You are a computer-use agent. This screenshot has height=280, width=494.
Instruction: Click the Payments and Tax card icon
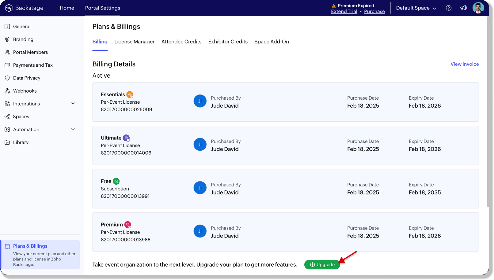coord(7,65)
